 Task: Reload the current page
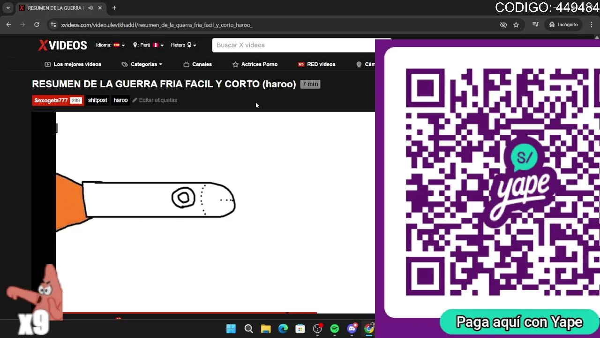click(x=37, y=25)
